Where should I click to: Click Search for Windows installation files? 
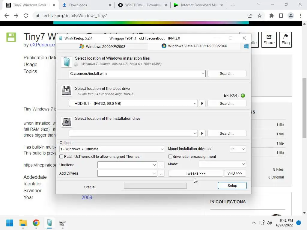[227, 74]
